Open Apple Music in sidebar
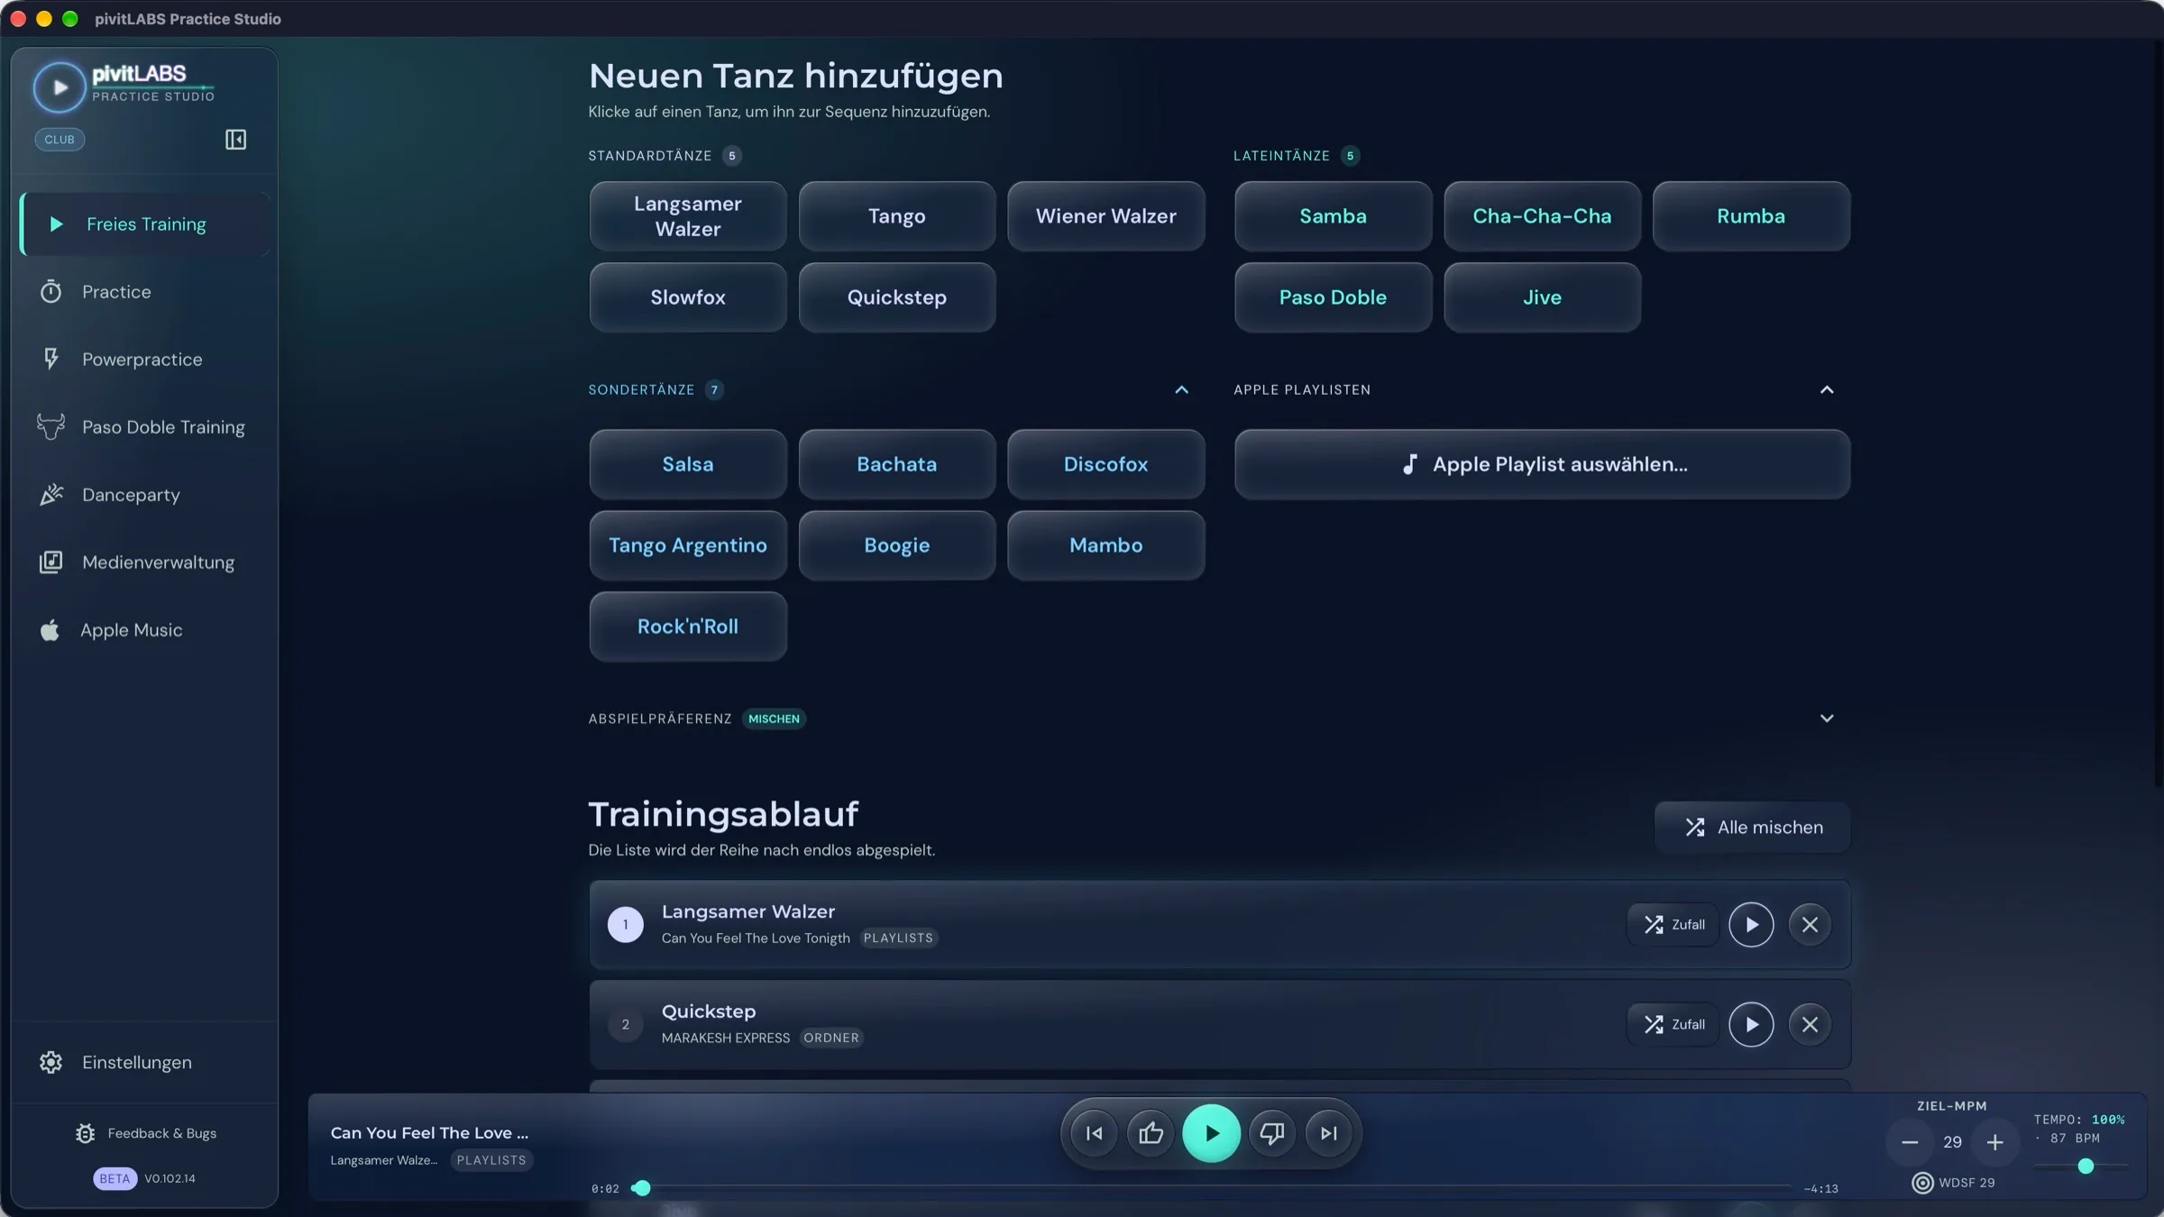Image resolution: width=2164 pixels, height=1217 pixels. (x=145, y=629)
